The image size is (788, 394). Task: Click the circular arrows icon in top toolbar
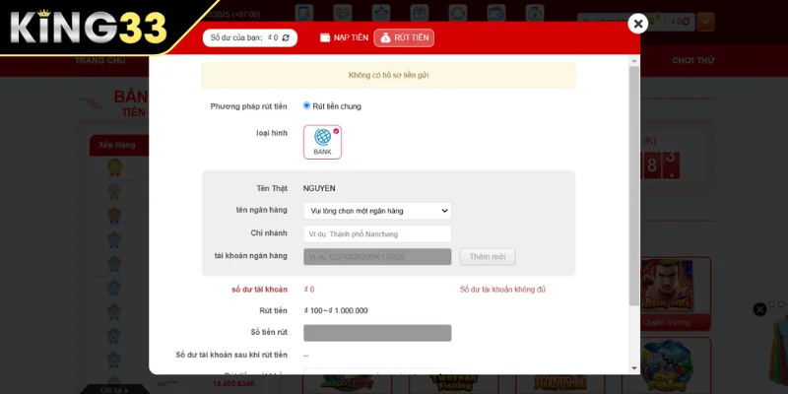[x=458, y=13]
